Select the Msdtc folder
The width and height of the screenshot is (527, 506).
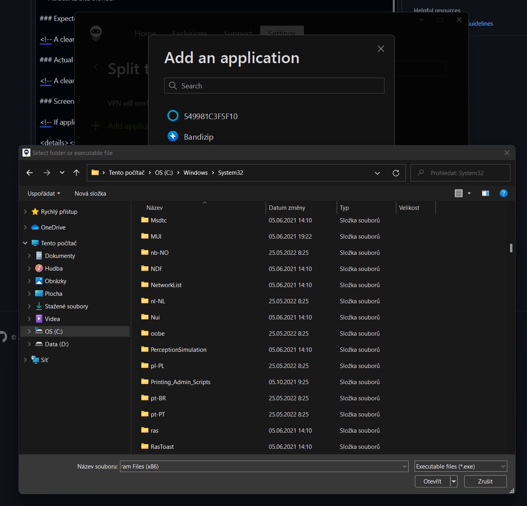point(159,220)
